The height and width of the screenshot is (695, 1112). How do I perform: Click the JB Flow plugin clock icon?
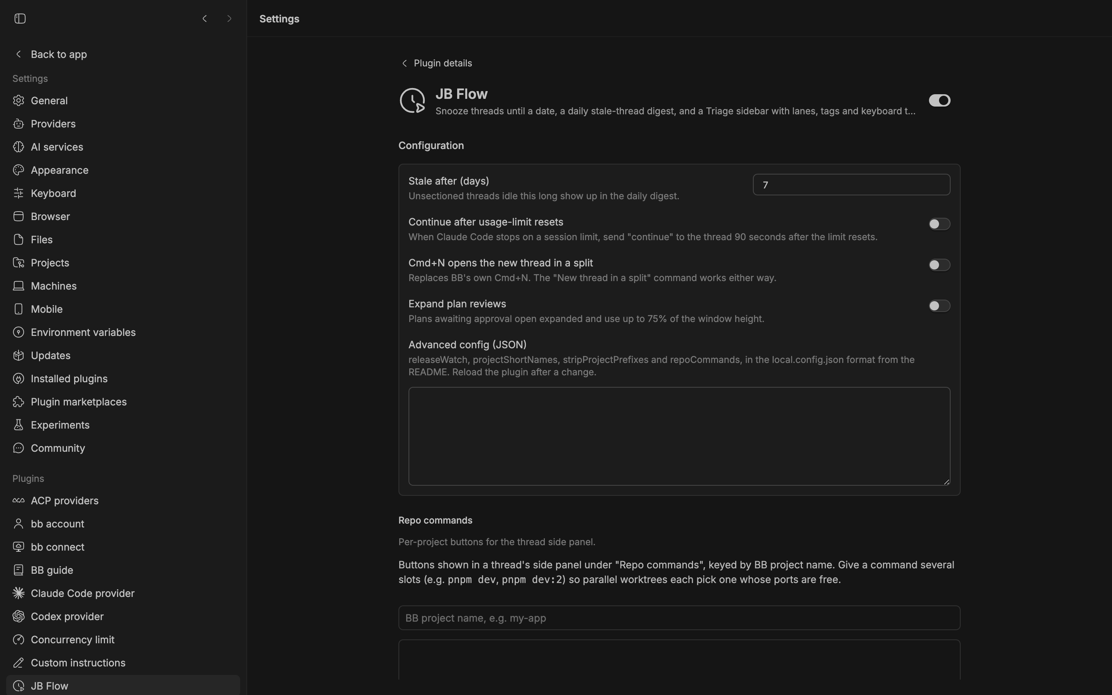coord(412,101)
